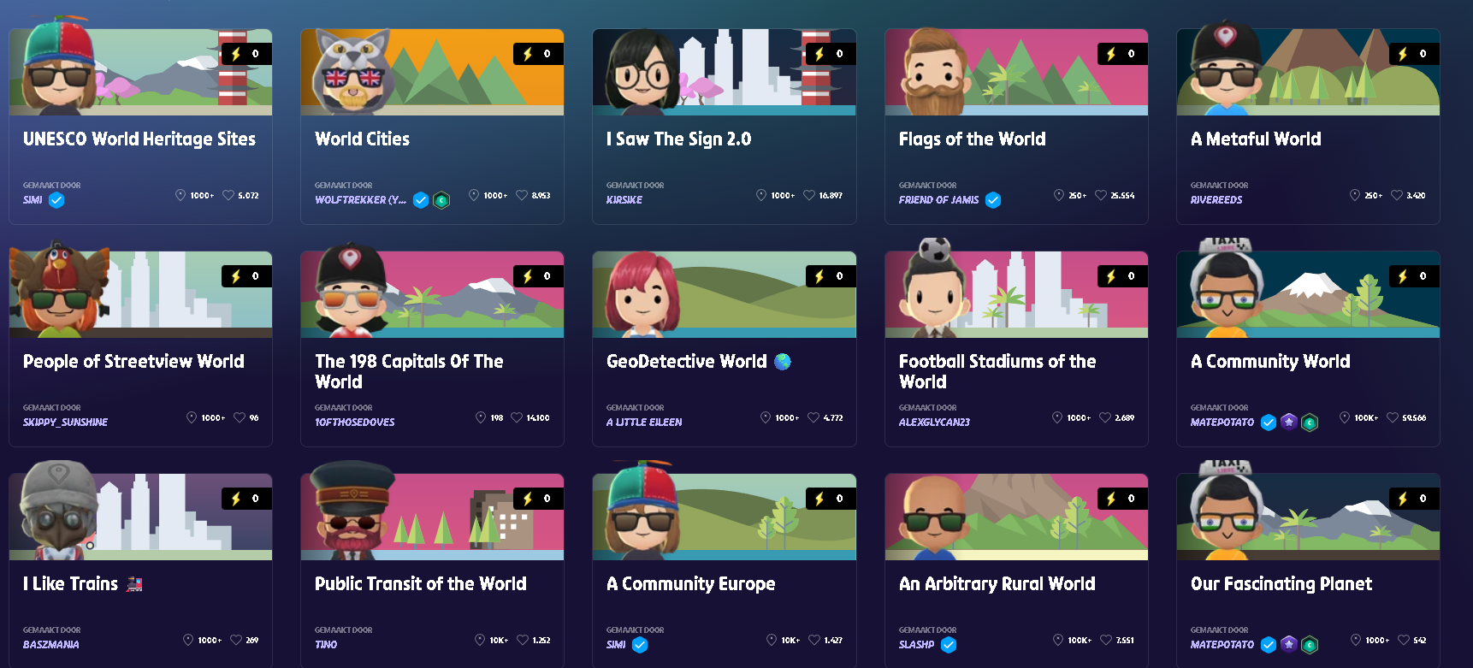Image resolution: width=1473 pixels, height=668 pixels.
Task: Visit BASZMANIA creator profile
Action: pos(50,645)
